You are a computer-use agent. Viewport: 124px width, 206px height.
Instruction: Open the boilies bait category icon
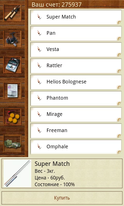click(12, 117)
